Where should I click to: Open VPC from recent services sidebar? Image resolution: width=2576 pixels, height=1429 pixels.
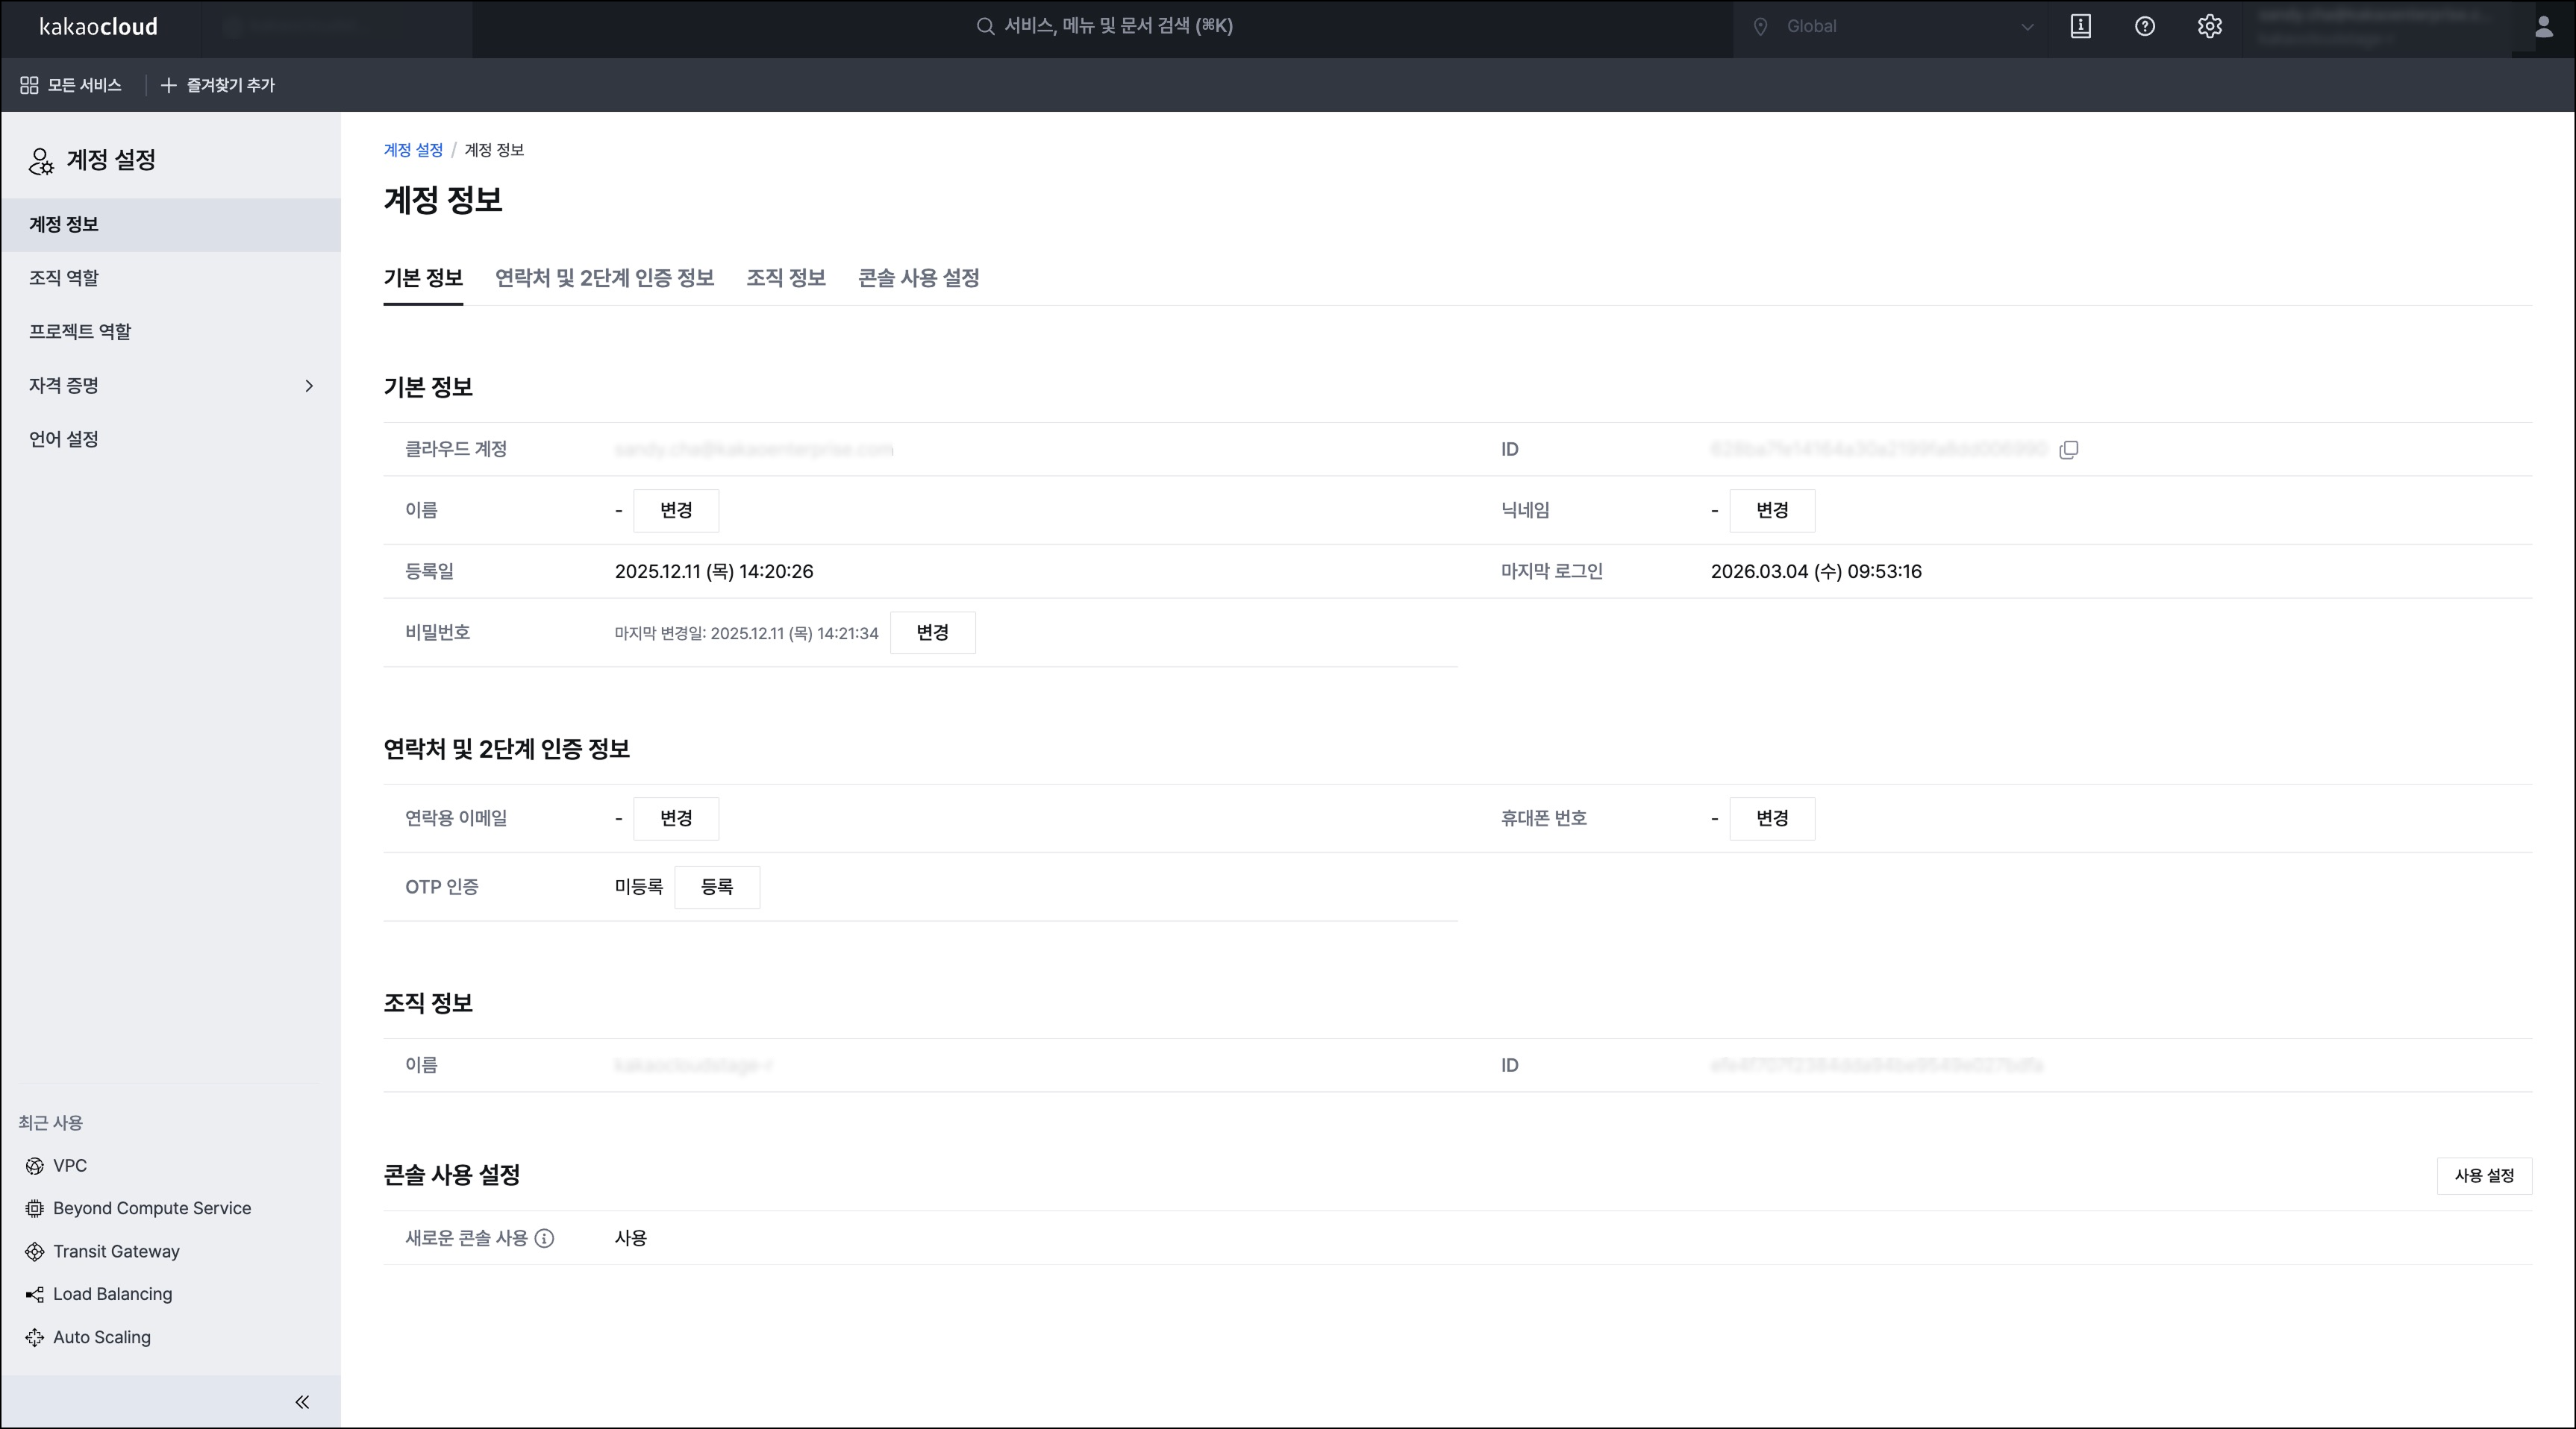point(69,1165)
